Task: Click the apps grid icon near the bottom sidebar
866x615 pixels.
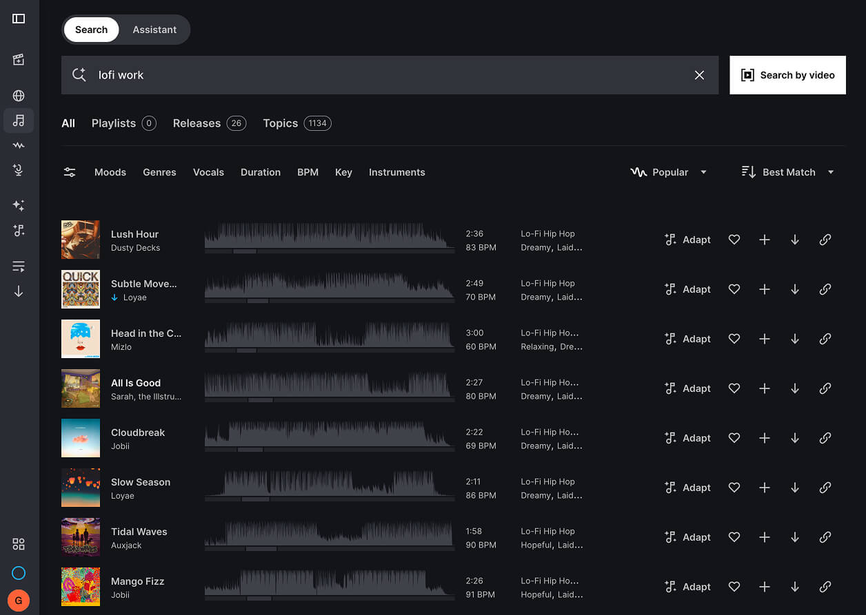Action: [x=18, y=544]
